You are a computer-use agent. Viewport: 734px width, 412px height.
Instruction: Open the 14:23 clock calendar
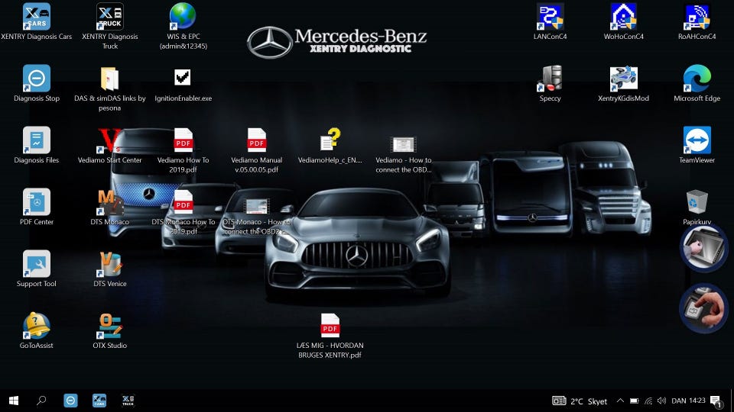[697, 401]
